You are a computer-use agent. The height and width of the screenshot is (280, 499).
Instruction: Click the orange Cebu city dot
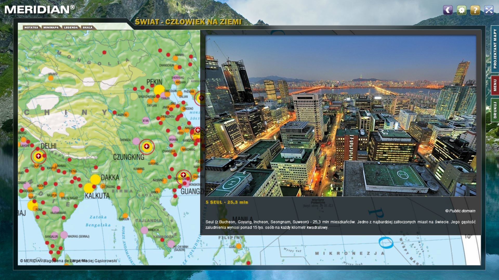pyautogui.click(x=239, y=246)
